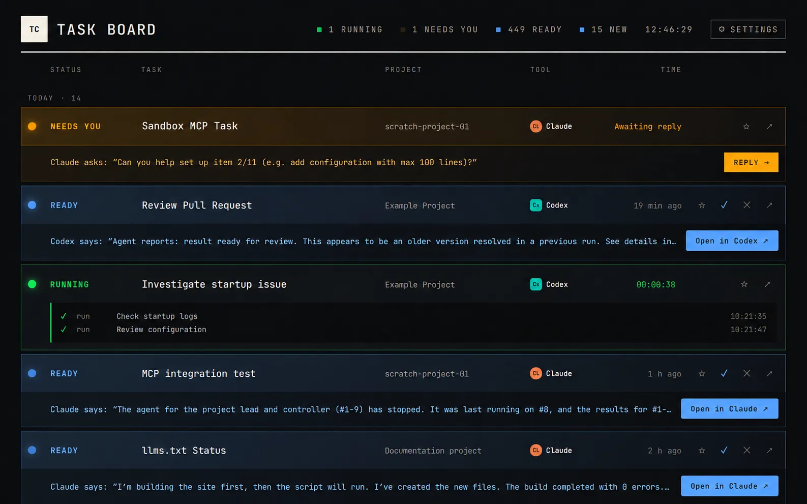807x504 pixels.
Task: Star the Sandbox MCP Task row
Action: click(x=746, y=127)
